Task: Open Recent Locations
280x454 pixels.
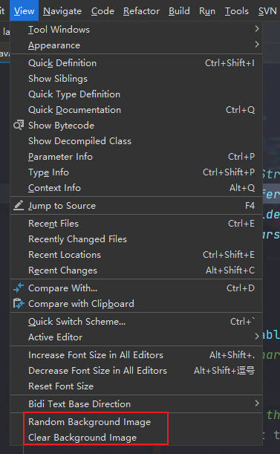Action: (x=137, y=255)
